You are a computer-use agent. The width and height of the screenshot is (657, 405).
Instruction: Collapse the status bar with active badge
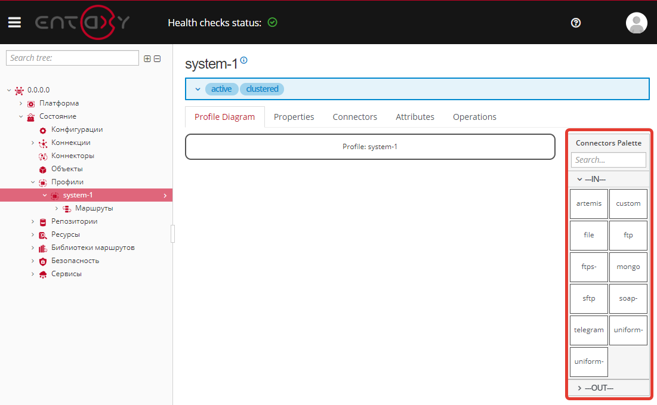pos(198,89)
